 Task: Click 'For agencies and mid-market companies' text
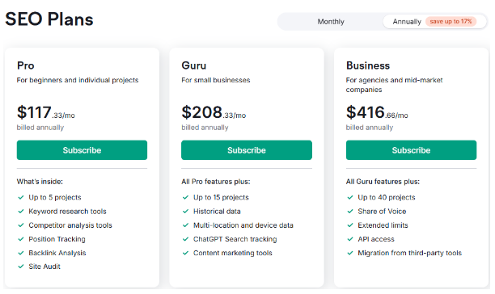pos(394,85)
